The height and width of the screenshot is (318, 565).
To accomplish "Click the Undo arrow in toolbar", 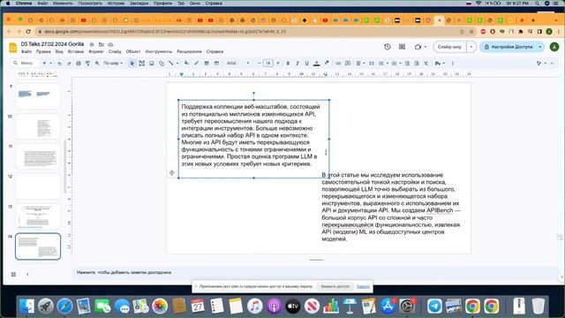I will coord(59,63).
